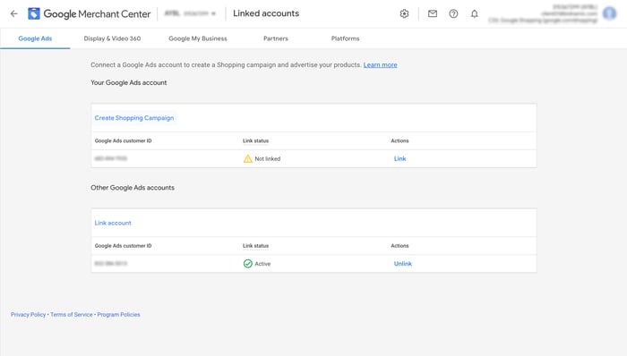Open notifications bell
This screenshot has height=356, width=627.
point(474,13)
